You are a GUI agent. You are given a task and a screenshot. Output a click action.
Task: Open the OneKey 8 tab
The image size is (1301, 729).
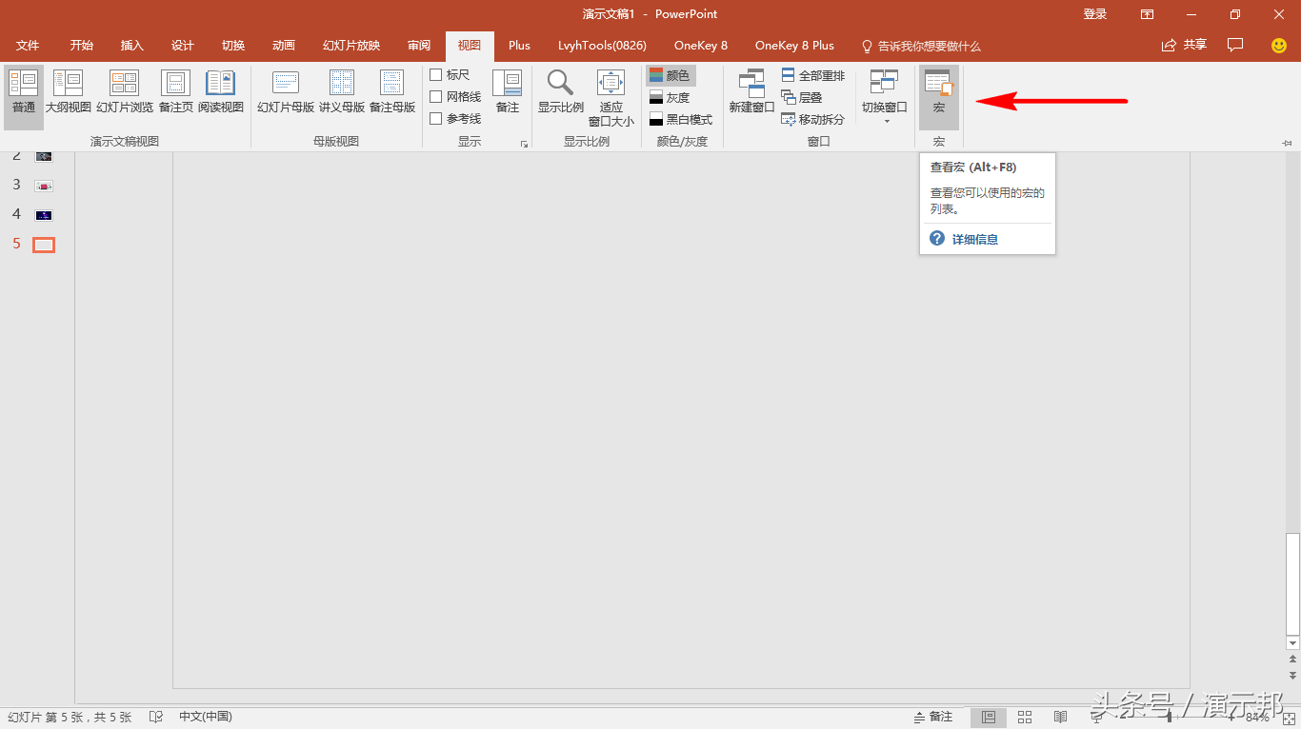point(701,46)
